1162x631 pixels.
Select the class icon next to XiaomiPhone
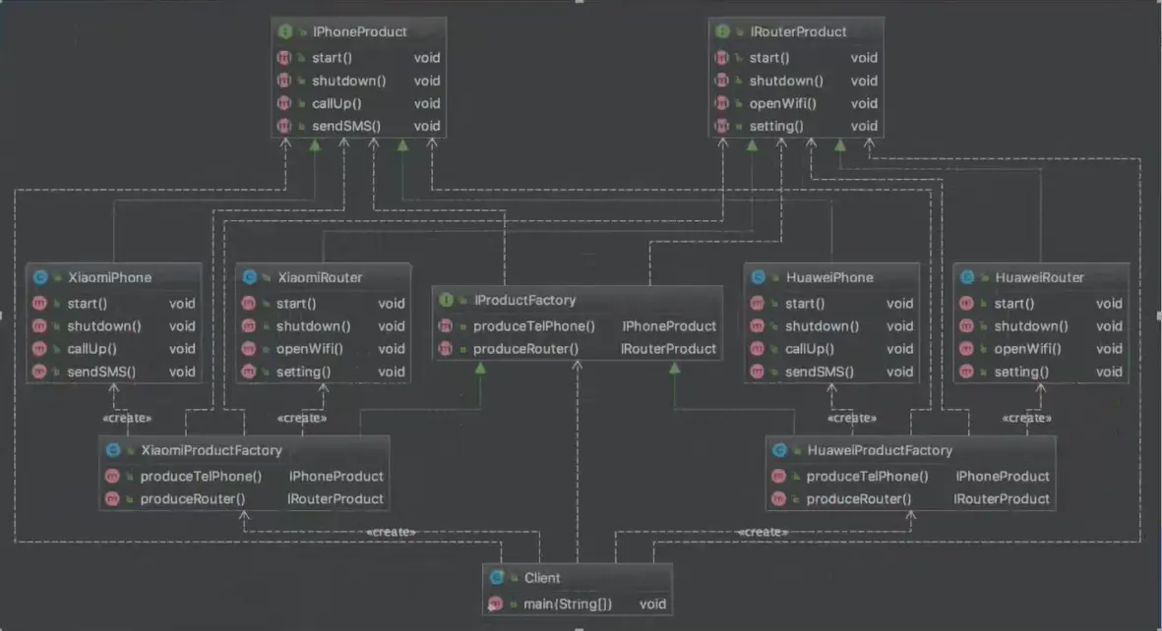click(x=40, y=278)
